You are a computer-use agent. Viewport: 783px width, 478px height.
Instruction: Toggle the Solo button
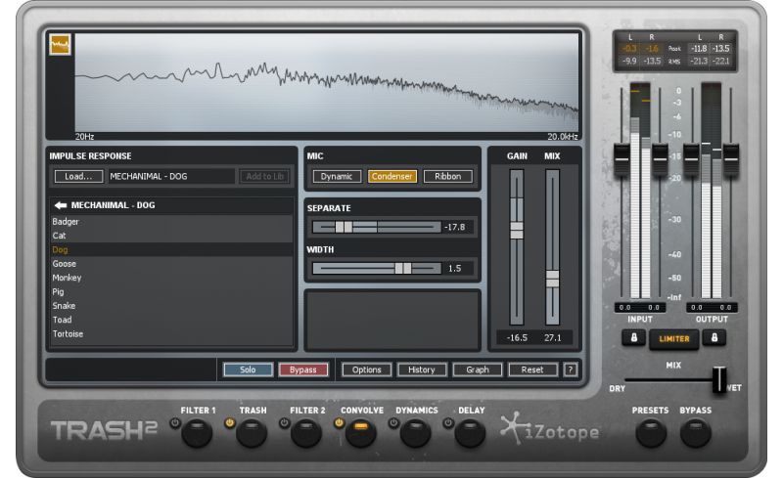(x=248, y=369)
